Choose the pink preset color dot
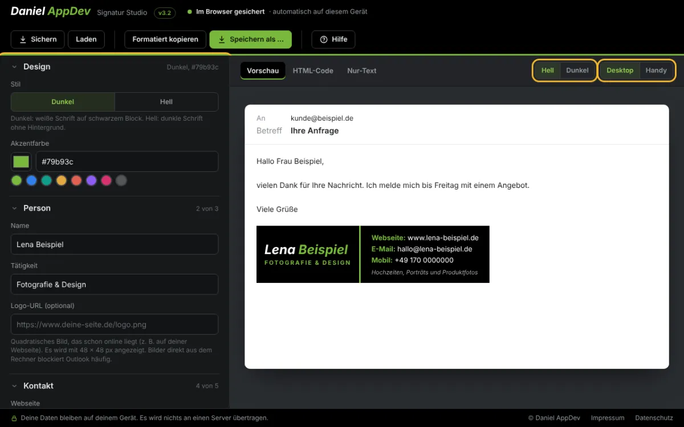 click(106, 180)
